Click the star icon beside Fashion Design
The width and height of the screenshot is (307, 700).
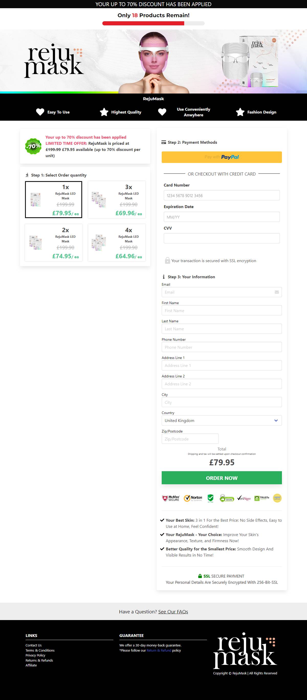coord(240,112)
